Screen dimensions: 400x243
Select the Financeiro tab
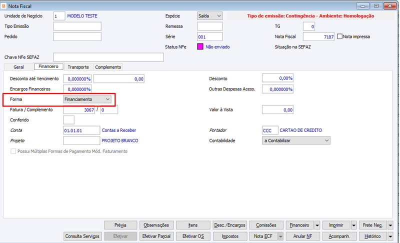pyautogui.click(x=48, y=66)
